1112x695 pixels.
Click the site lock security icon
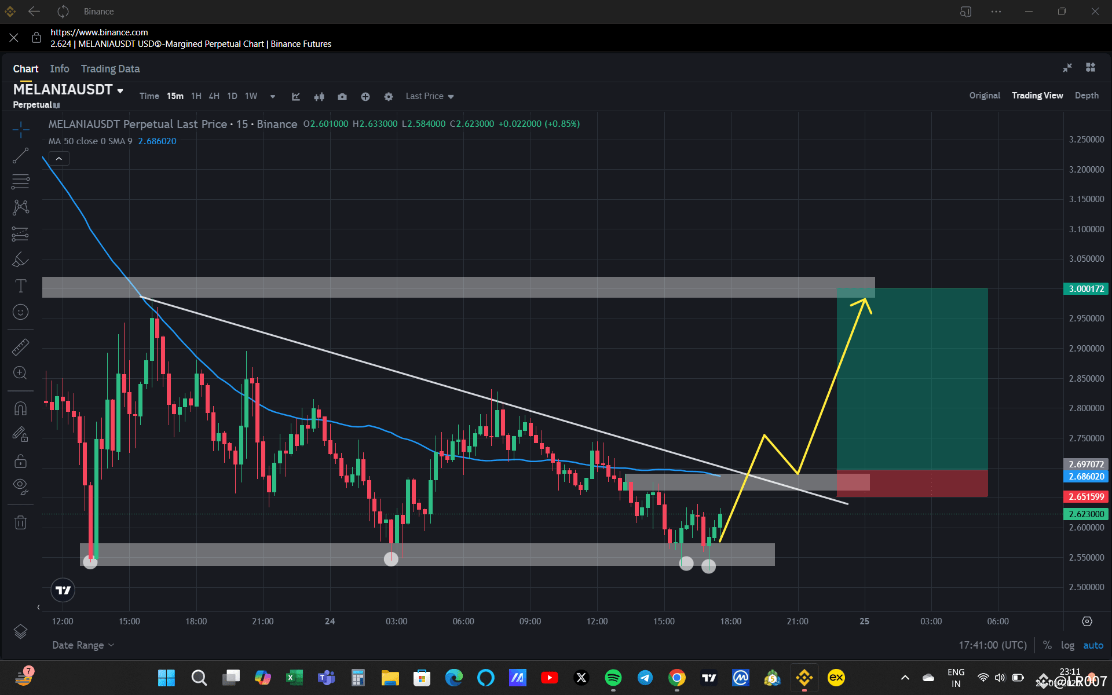click(x=36, y=38)
